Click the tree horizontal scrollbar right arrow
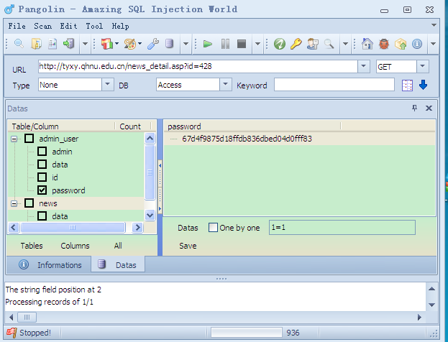The image size is (448, 342). 137,227
